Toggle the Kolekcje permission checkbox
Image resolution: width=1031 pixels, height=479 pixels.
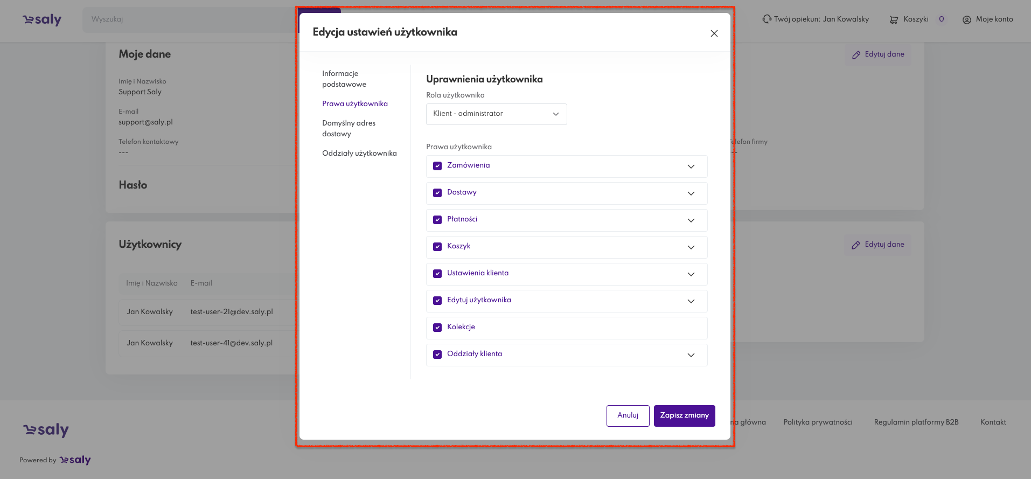click(437, 328)
